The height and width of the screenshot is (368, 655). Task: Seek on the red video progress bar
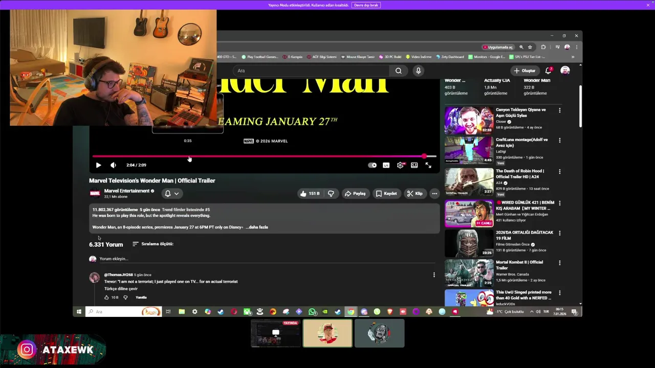[264, 156]
